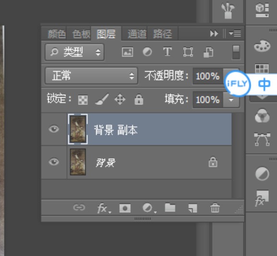Filter for shape layers icon
The height and width of the screenshot is (256, 277).
tap(188, 52)
